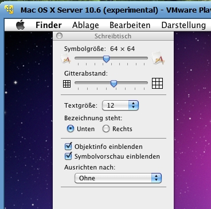211x209 pixels.
Task: Open the Apple menu
Action: click(x=21, y=25)
